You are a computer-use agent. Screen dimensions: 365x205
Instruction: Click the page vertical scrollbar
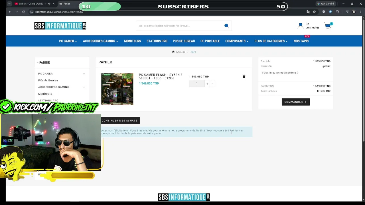tap(363, 80)
